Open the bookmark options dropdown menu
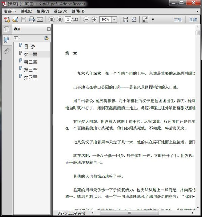 point(17,38)
